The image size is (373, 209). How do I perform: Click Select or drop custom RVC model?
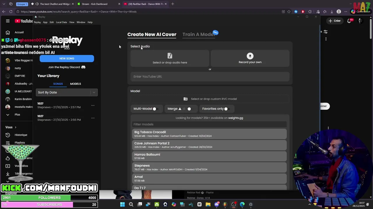point(210,99)
